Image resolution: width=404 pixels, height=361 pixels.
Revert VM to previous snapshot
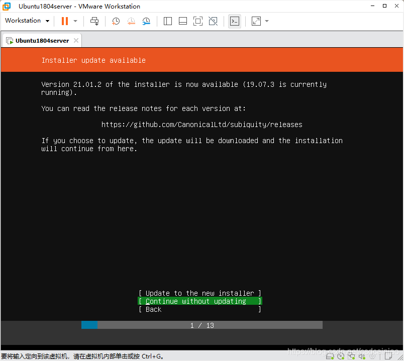click(131, 21)
